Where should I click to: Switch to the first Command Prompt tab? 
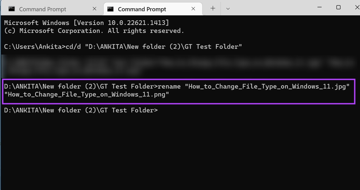tap(43, 9)
